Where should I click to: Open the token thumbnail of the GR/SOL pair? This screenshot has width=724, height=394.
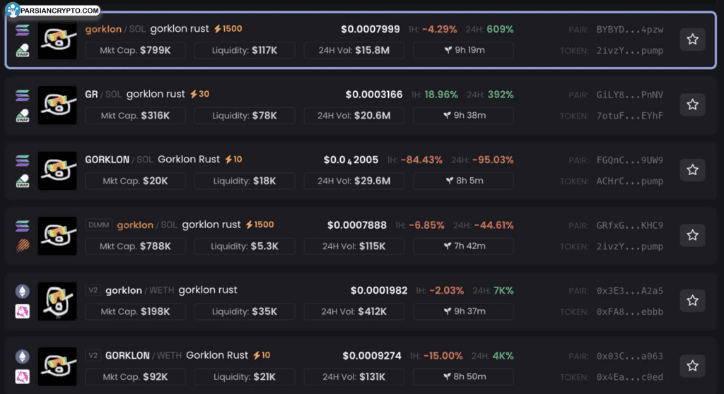57,105
